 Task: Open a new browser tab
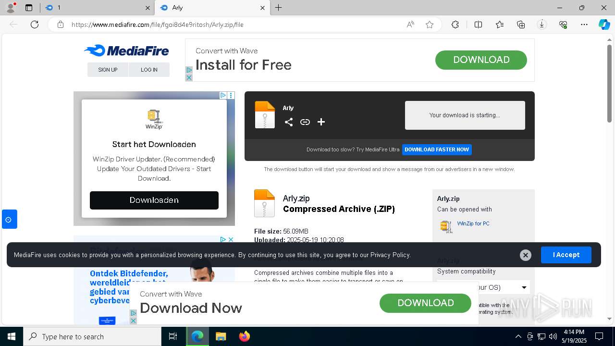[x=279, y=8]
